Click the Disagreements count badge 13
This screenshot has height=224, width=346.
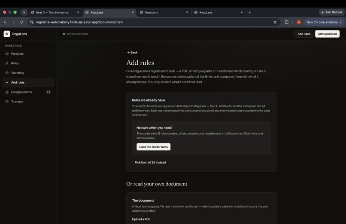coord(49,92)
